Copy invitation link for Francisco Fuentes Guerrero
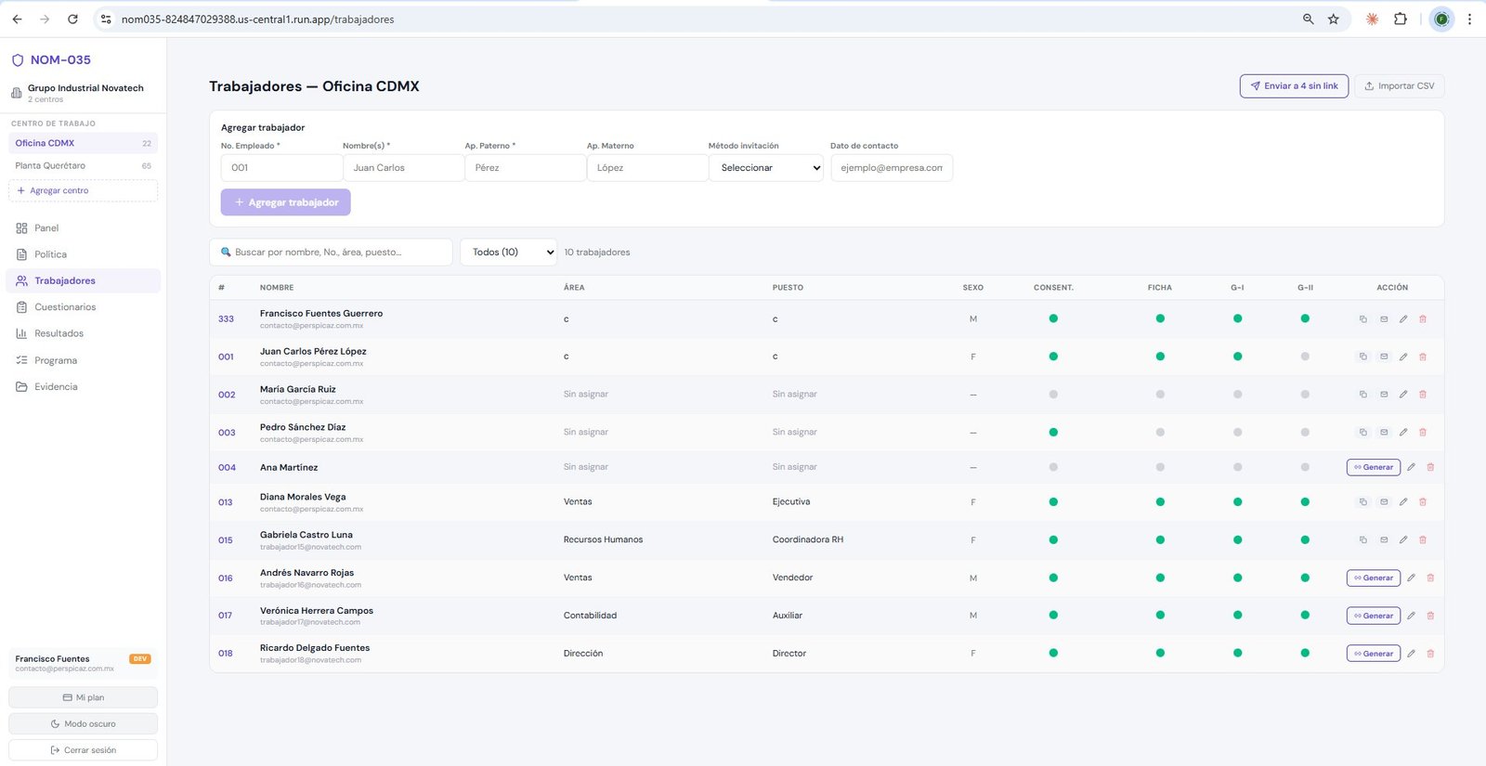This screenshot has height=766, width=1486. pos(1362,319)
